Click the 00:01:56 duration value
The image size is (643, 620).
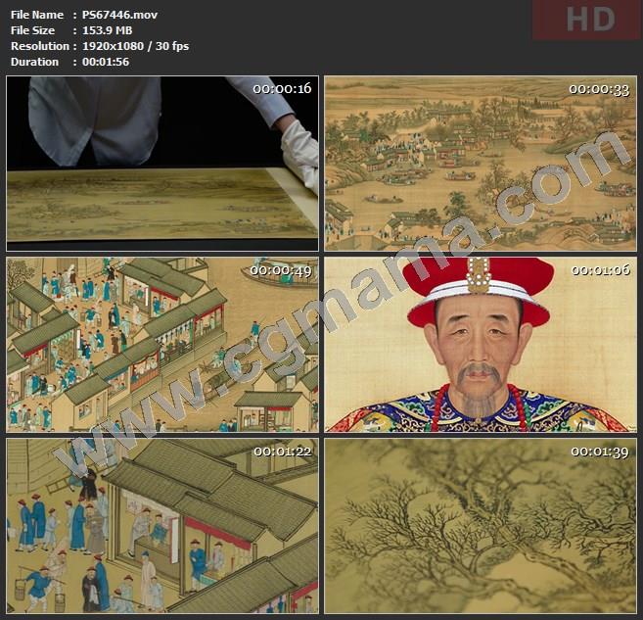click(107, 62)
